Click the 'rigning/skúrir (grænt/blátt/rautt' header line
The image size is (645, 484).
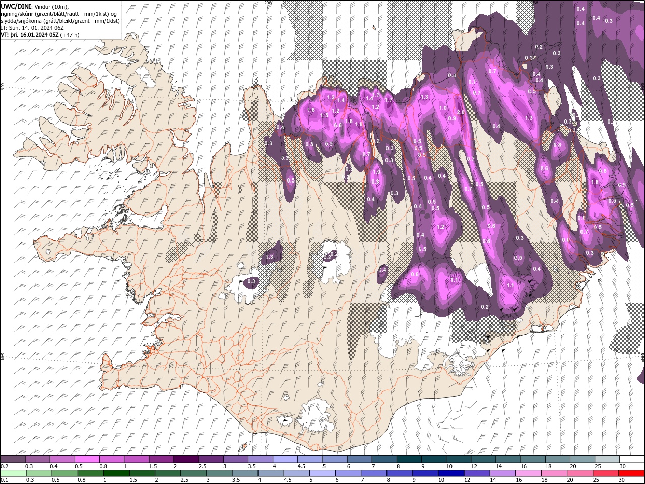[59, 14]
